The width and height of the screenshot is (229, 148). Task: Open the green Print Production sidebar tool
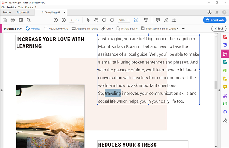225,104
